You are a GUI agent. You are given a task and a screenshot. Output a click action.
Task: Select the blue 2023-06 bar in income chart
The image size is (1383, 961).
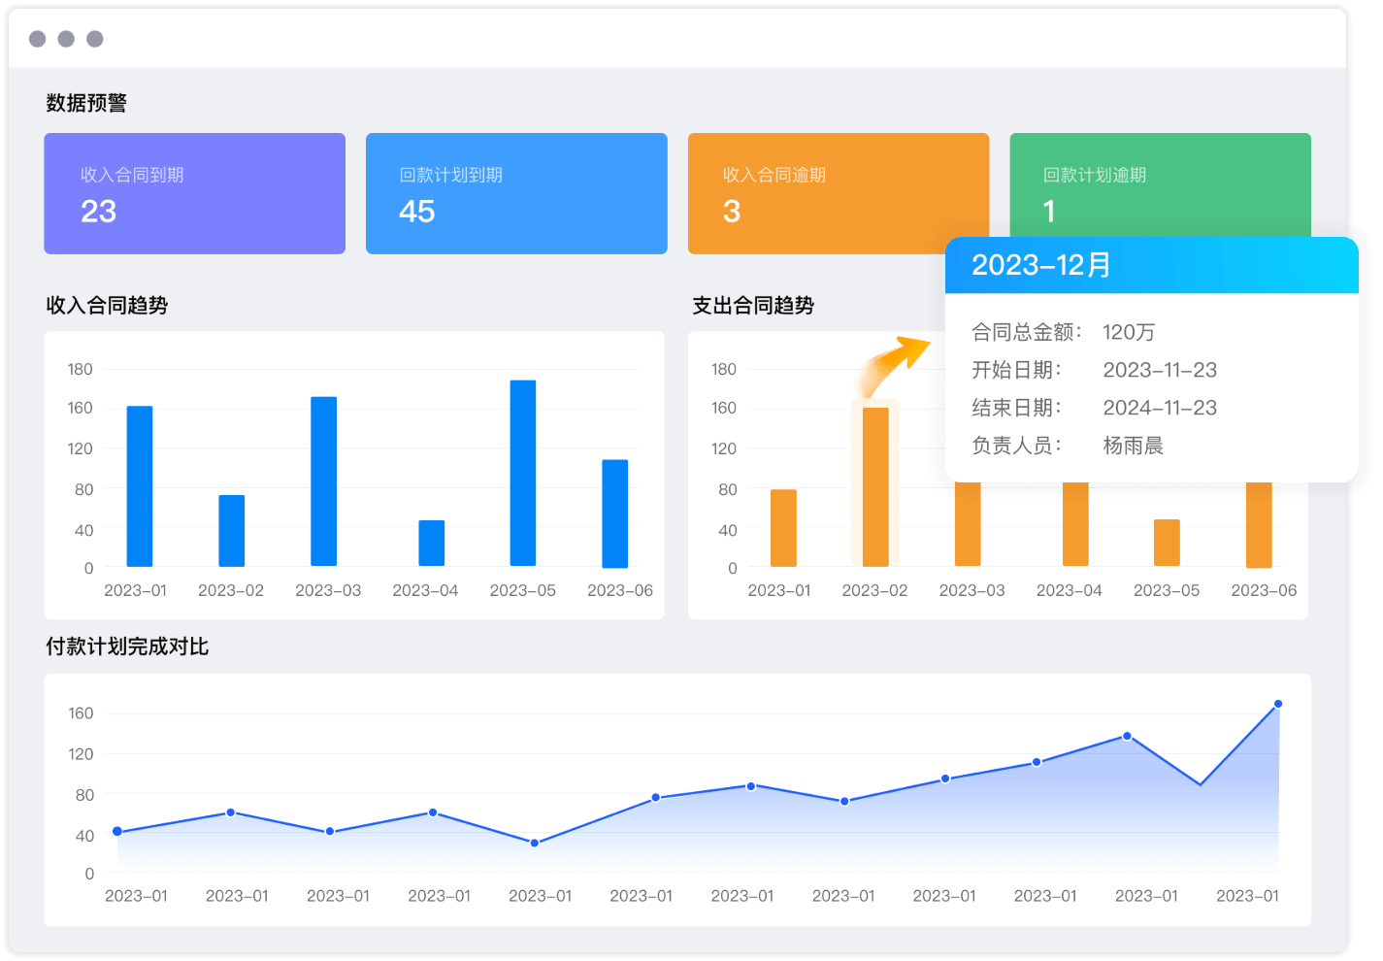click(x=615, y=513)
